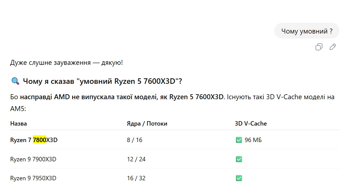Click the green check mark beside "96 МБ"

[239, 140]
